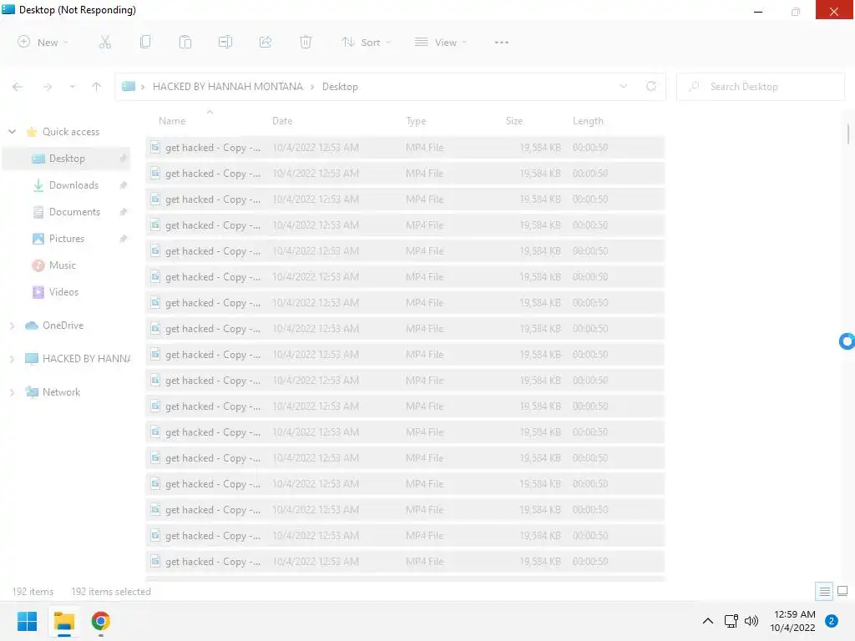Expand the address bar history dropdown
Image resolution: width=855 pixels, height=641 pixels.
623,86
